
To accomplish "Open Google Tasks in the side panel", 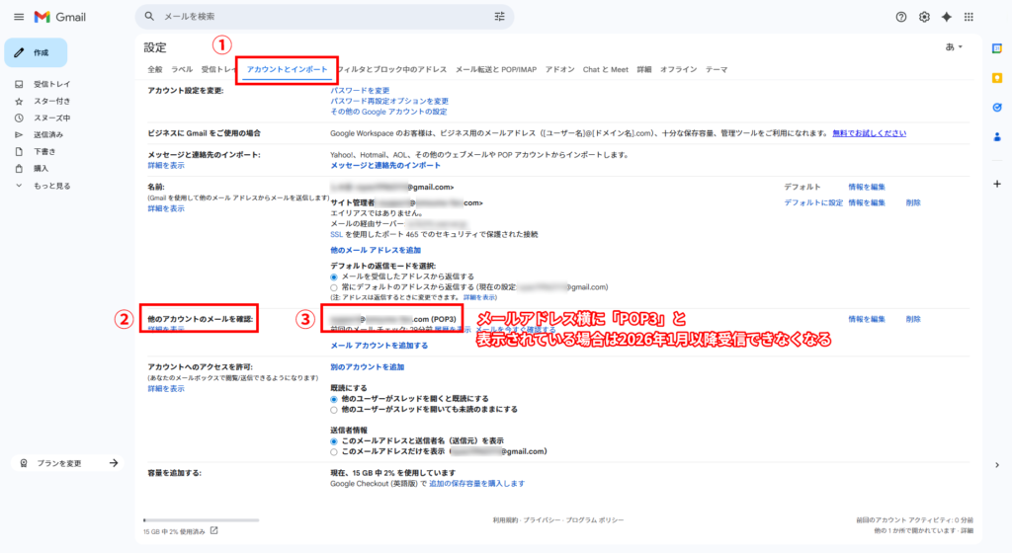I will pos(997,108).
